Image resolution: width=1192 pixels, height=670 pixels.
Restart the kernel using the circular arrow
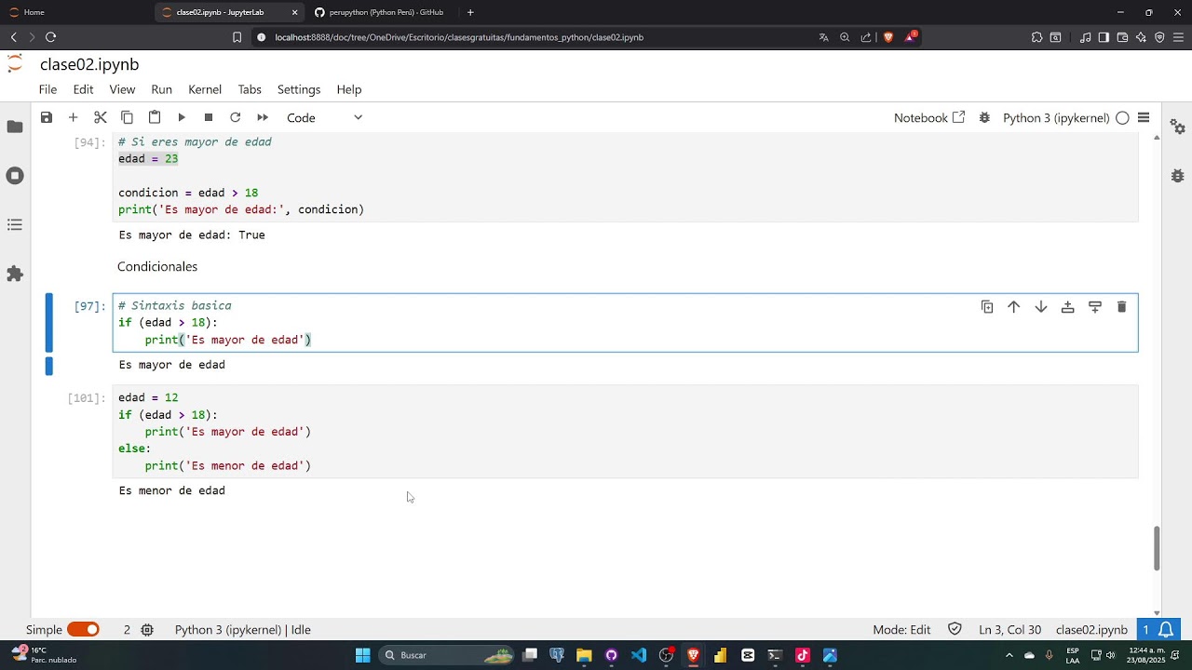click(x=236, y=117)
